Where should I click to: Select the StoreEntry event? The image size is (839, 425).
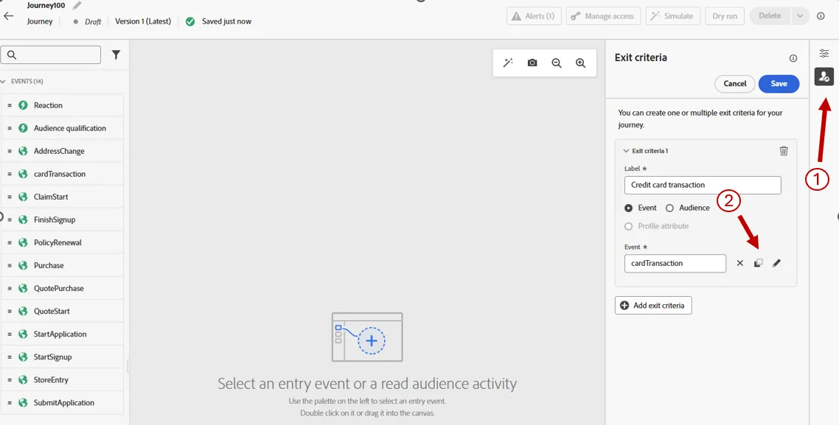63,380
